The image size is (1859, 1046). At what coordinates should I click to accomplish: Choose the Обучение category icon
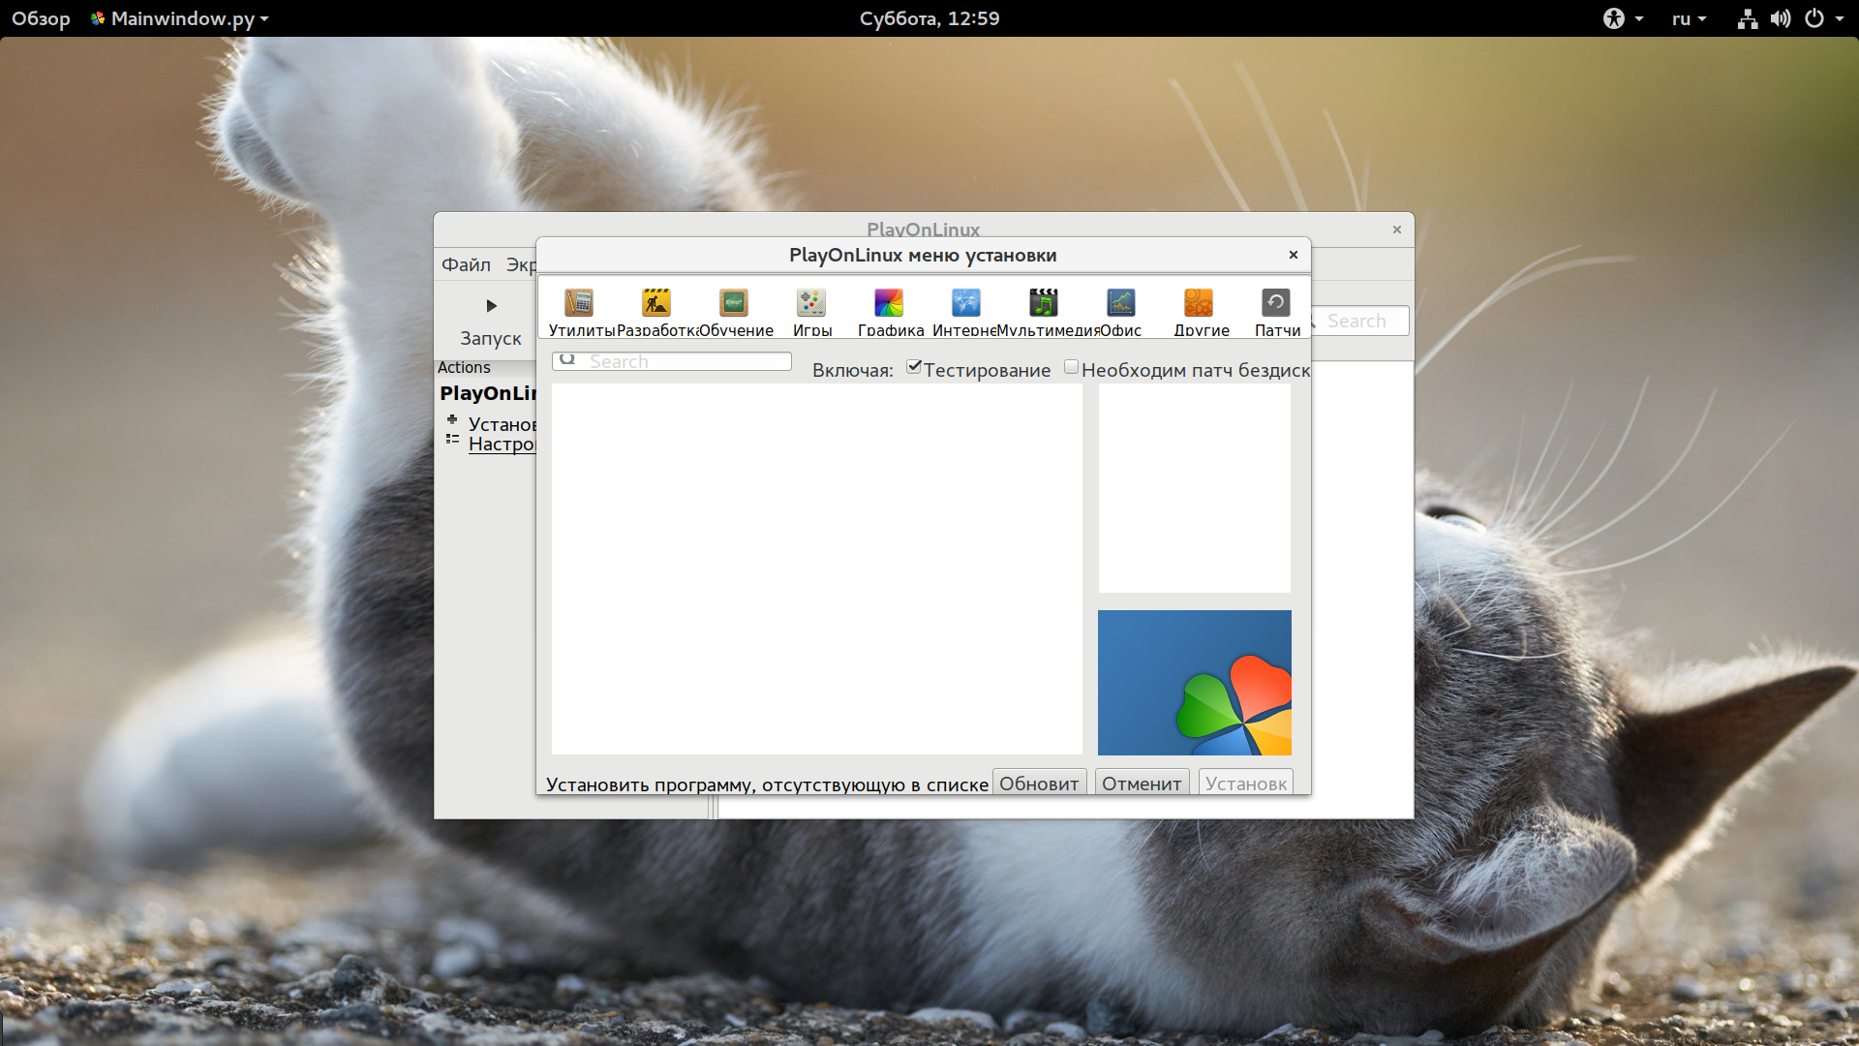734,303
